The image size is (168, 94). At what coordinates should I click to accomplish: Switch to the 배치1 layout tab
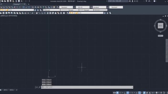click(x=5, y=90)
